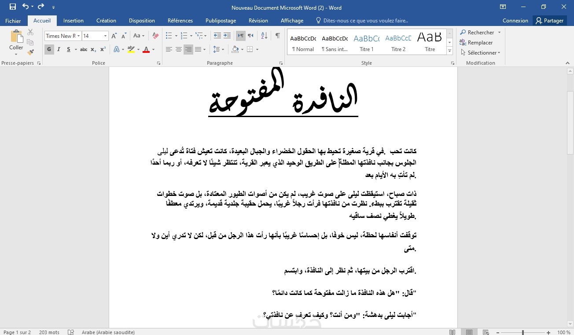The width and height of the screenshot is (574, 335).
Task: Increase the font size with the large A
Action: pyautogui.click(x=114, y=36)
